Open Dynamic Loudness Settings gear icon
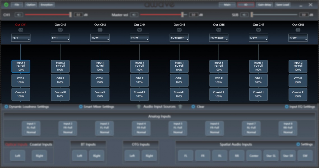 pos(6,107)
